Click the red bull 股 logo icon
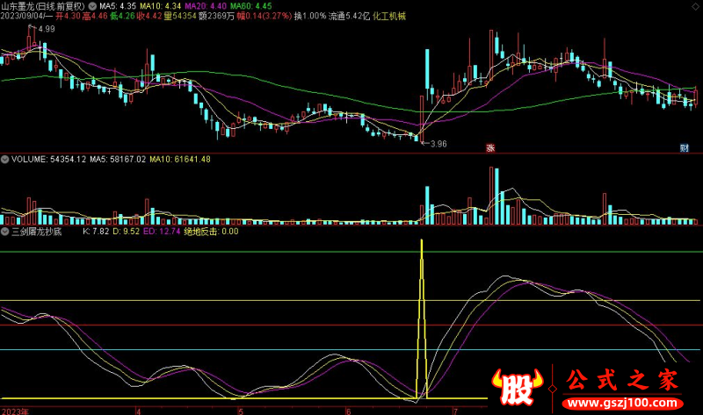This screenshot has height=415, width=703. [517, 387]
